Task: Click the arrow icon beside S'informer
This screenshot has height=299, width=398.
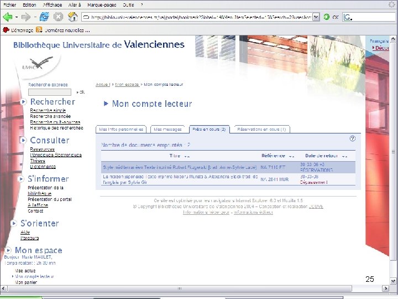Action: (21, 179)
